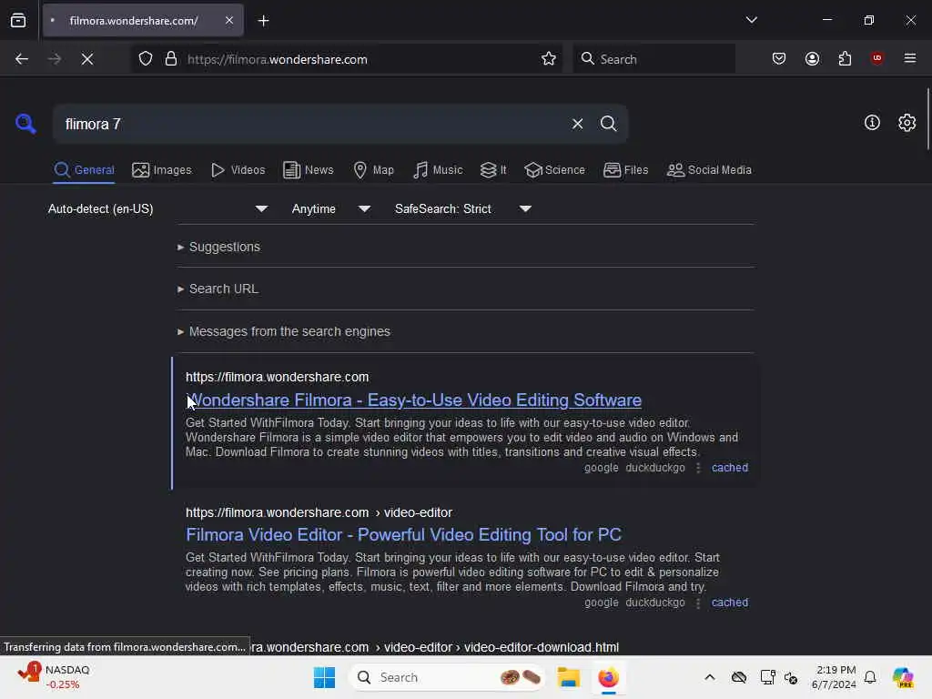This screenshot has width=932, height=699.
Task: Open the display/cast tray icon
Action: [x=767, y=677]
